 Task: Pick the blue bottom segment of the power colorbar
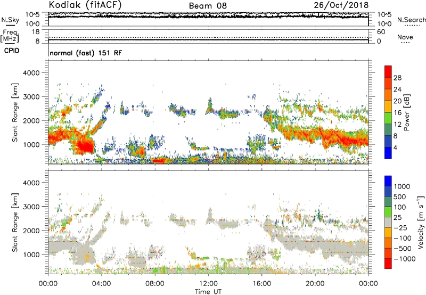tap(388, 153)
